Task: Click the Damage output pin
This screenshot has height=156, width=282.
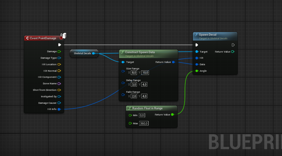Action: click(x=59, y=51)
